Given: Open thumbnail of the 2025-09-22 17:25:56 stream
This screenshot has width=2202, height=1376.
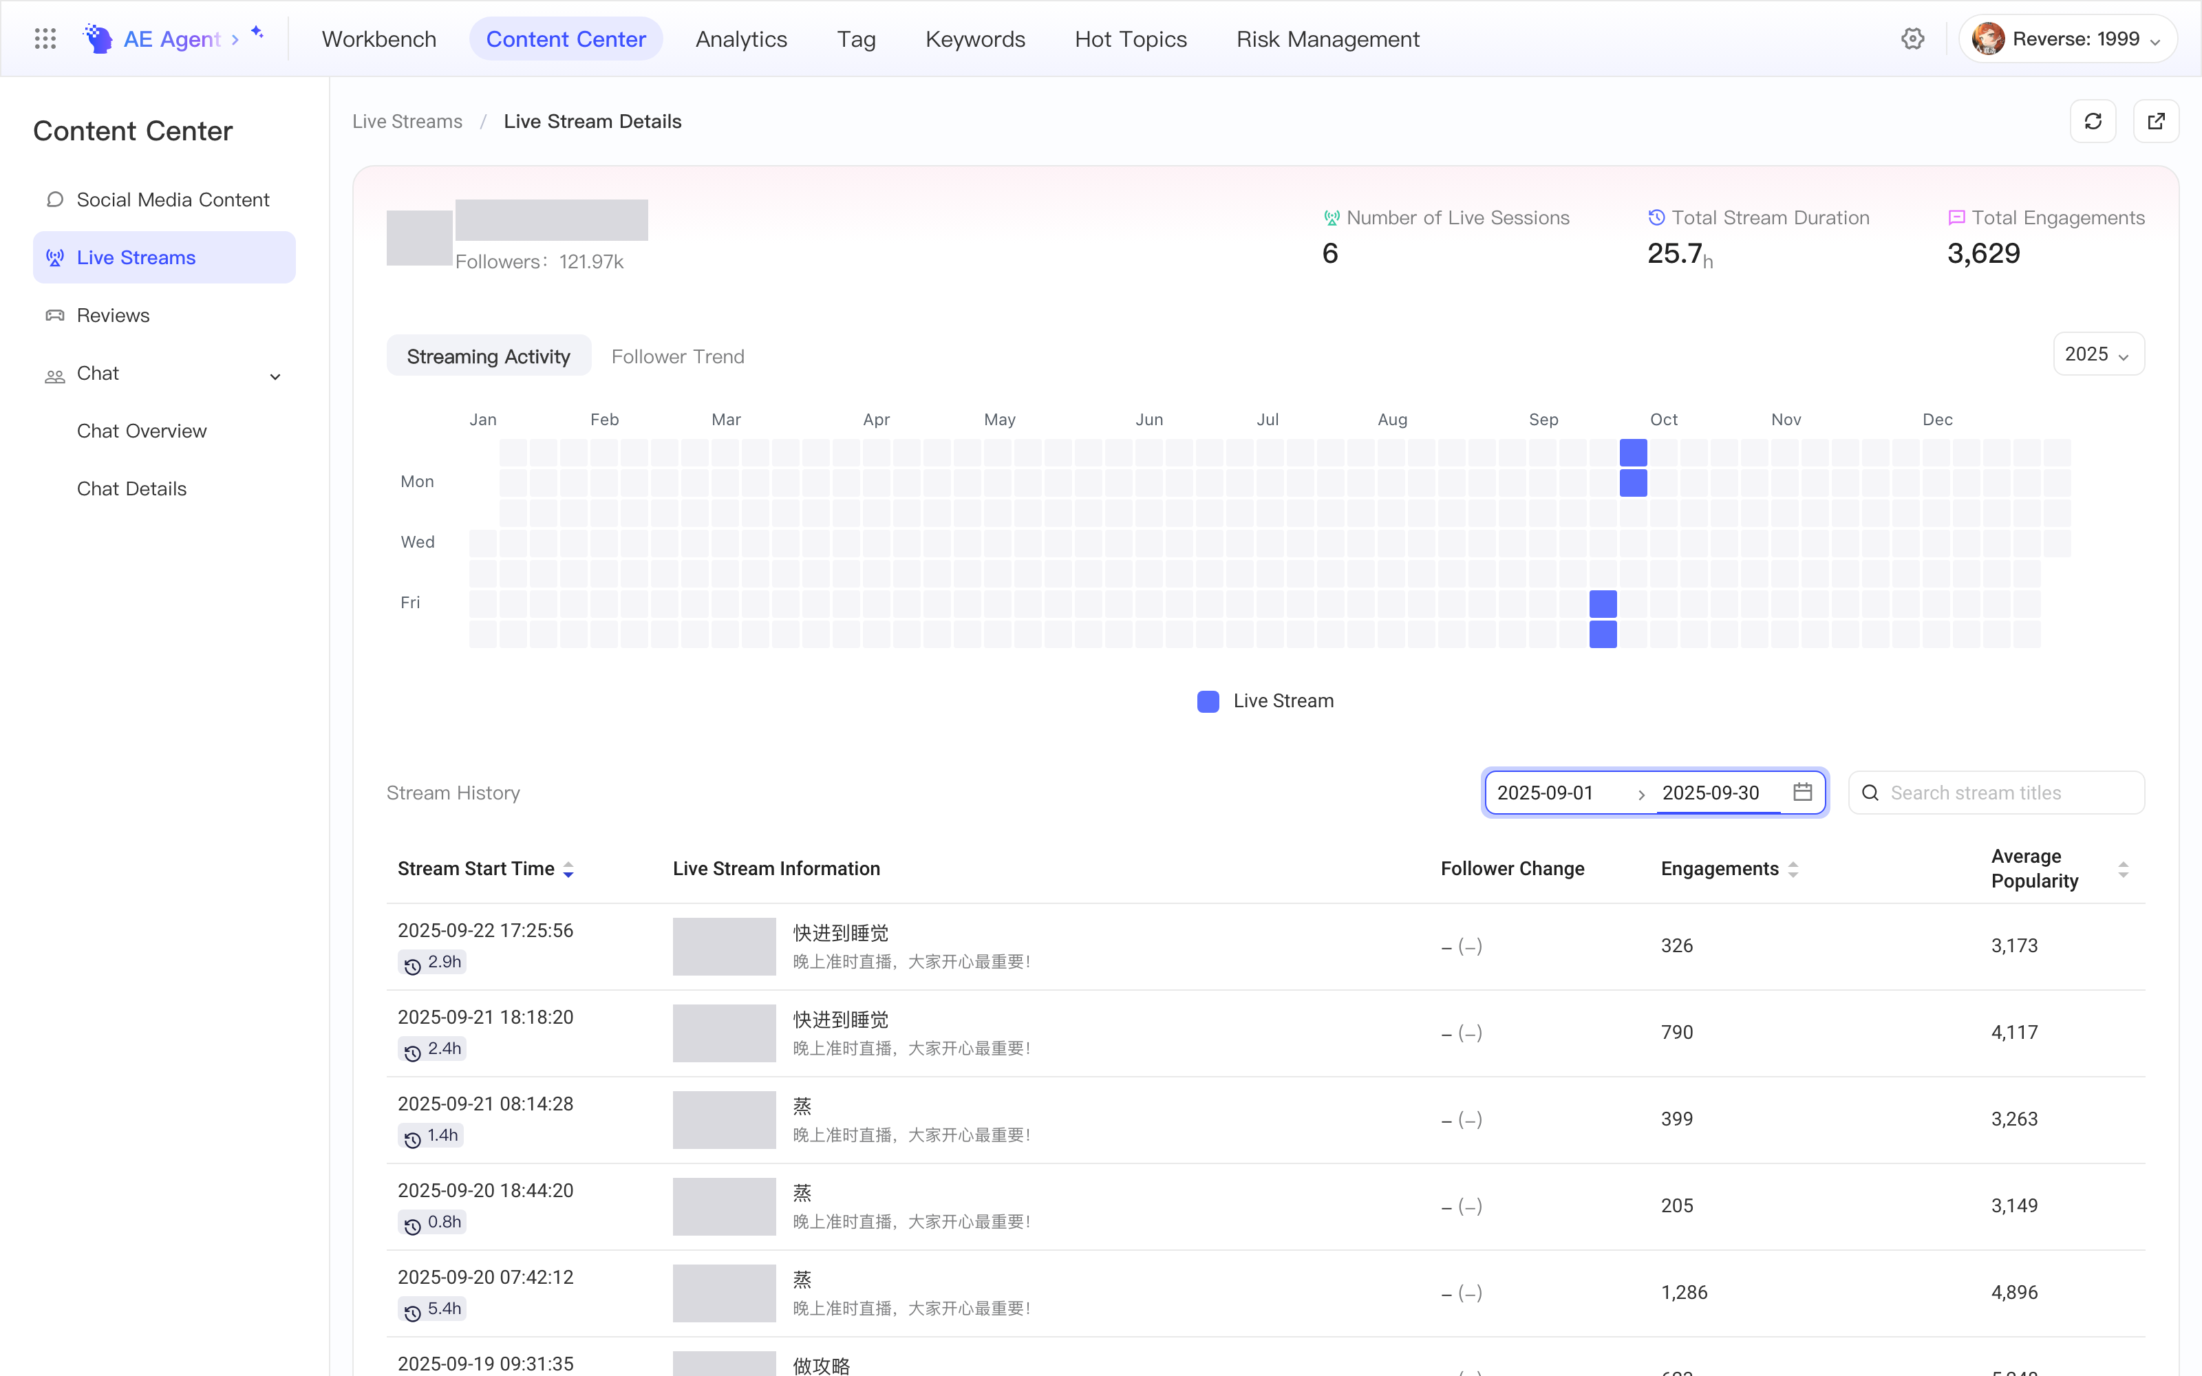Looking at the screenshot, I should 725,947.
